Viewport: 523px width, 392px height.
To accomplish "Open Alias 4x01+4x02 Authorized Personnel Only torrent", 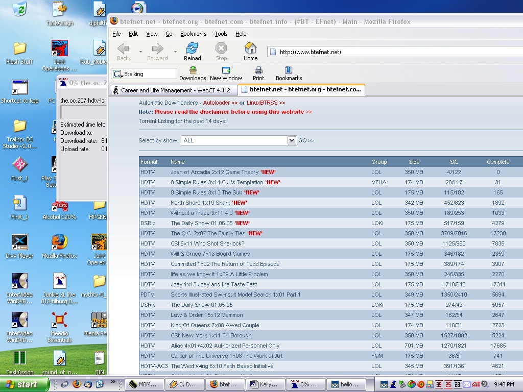I will coord(225,346).
